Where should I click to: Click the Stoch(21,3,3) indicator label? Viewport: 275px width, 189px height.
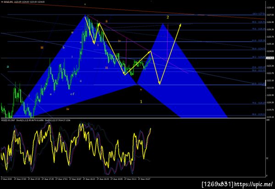[x=30, y=120]
